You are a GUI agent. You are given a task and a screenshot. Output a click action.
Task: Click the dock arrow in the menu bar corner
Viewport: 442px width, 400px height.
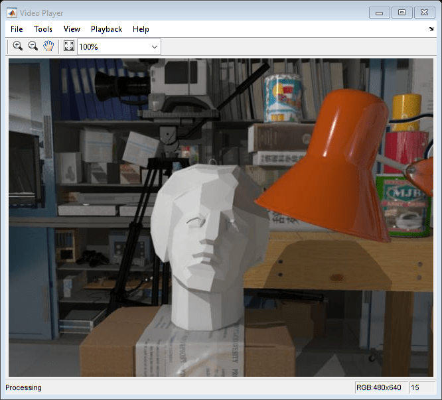coord(431,29)
